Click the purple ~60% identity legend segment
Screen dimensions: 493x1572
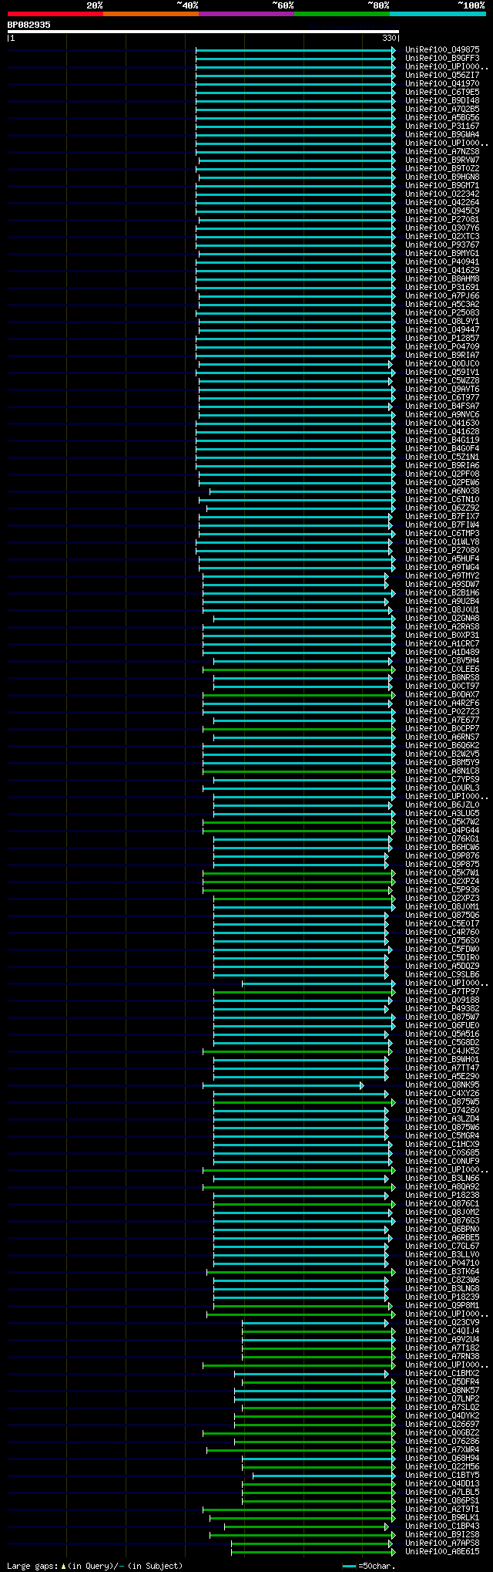point(246,14)
